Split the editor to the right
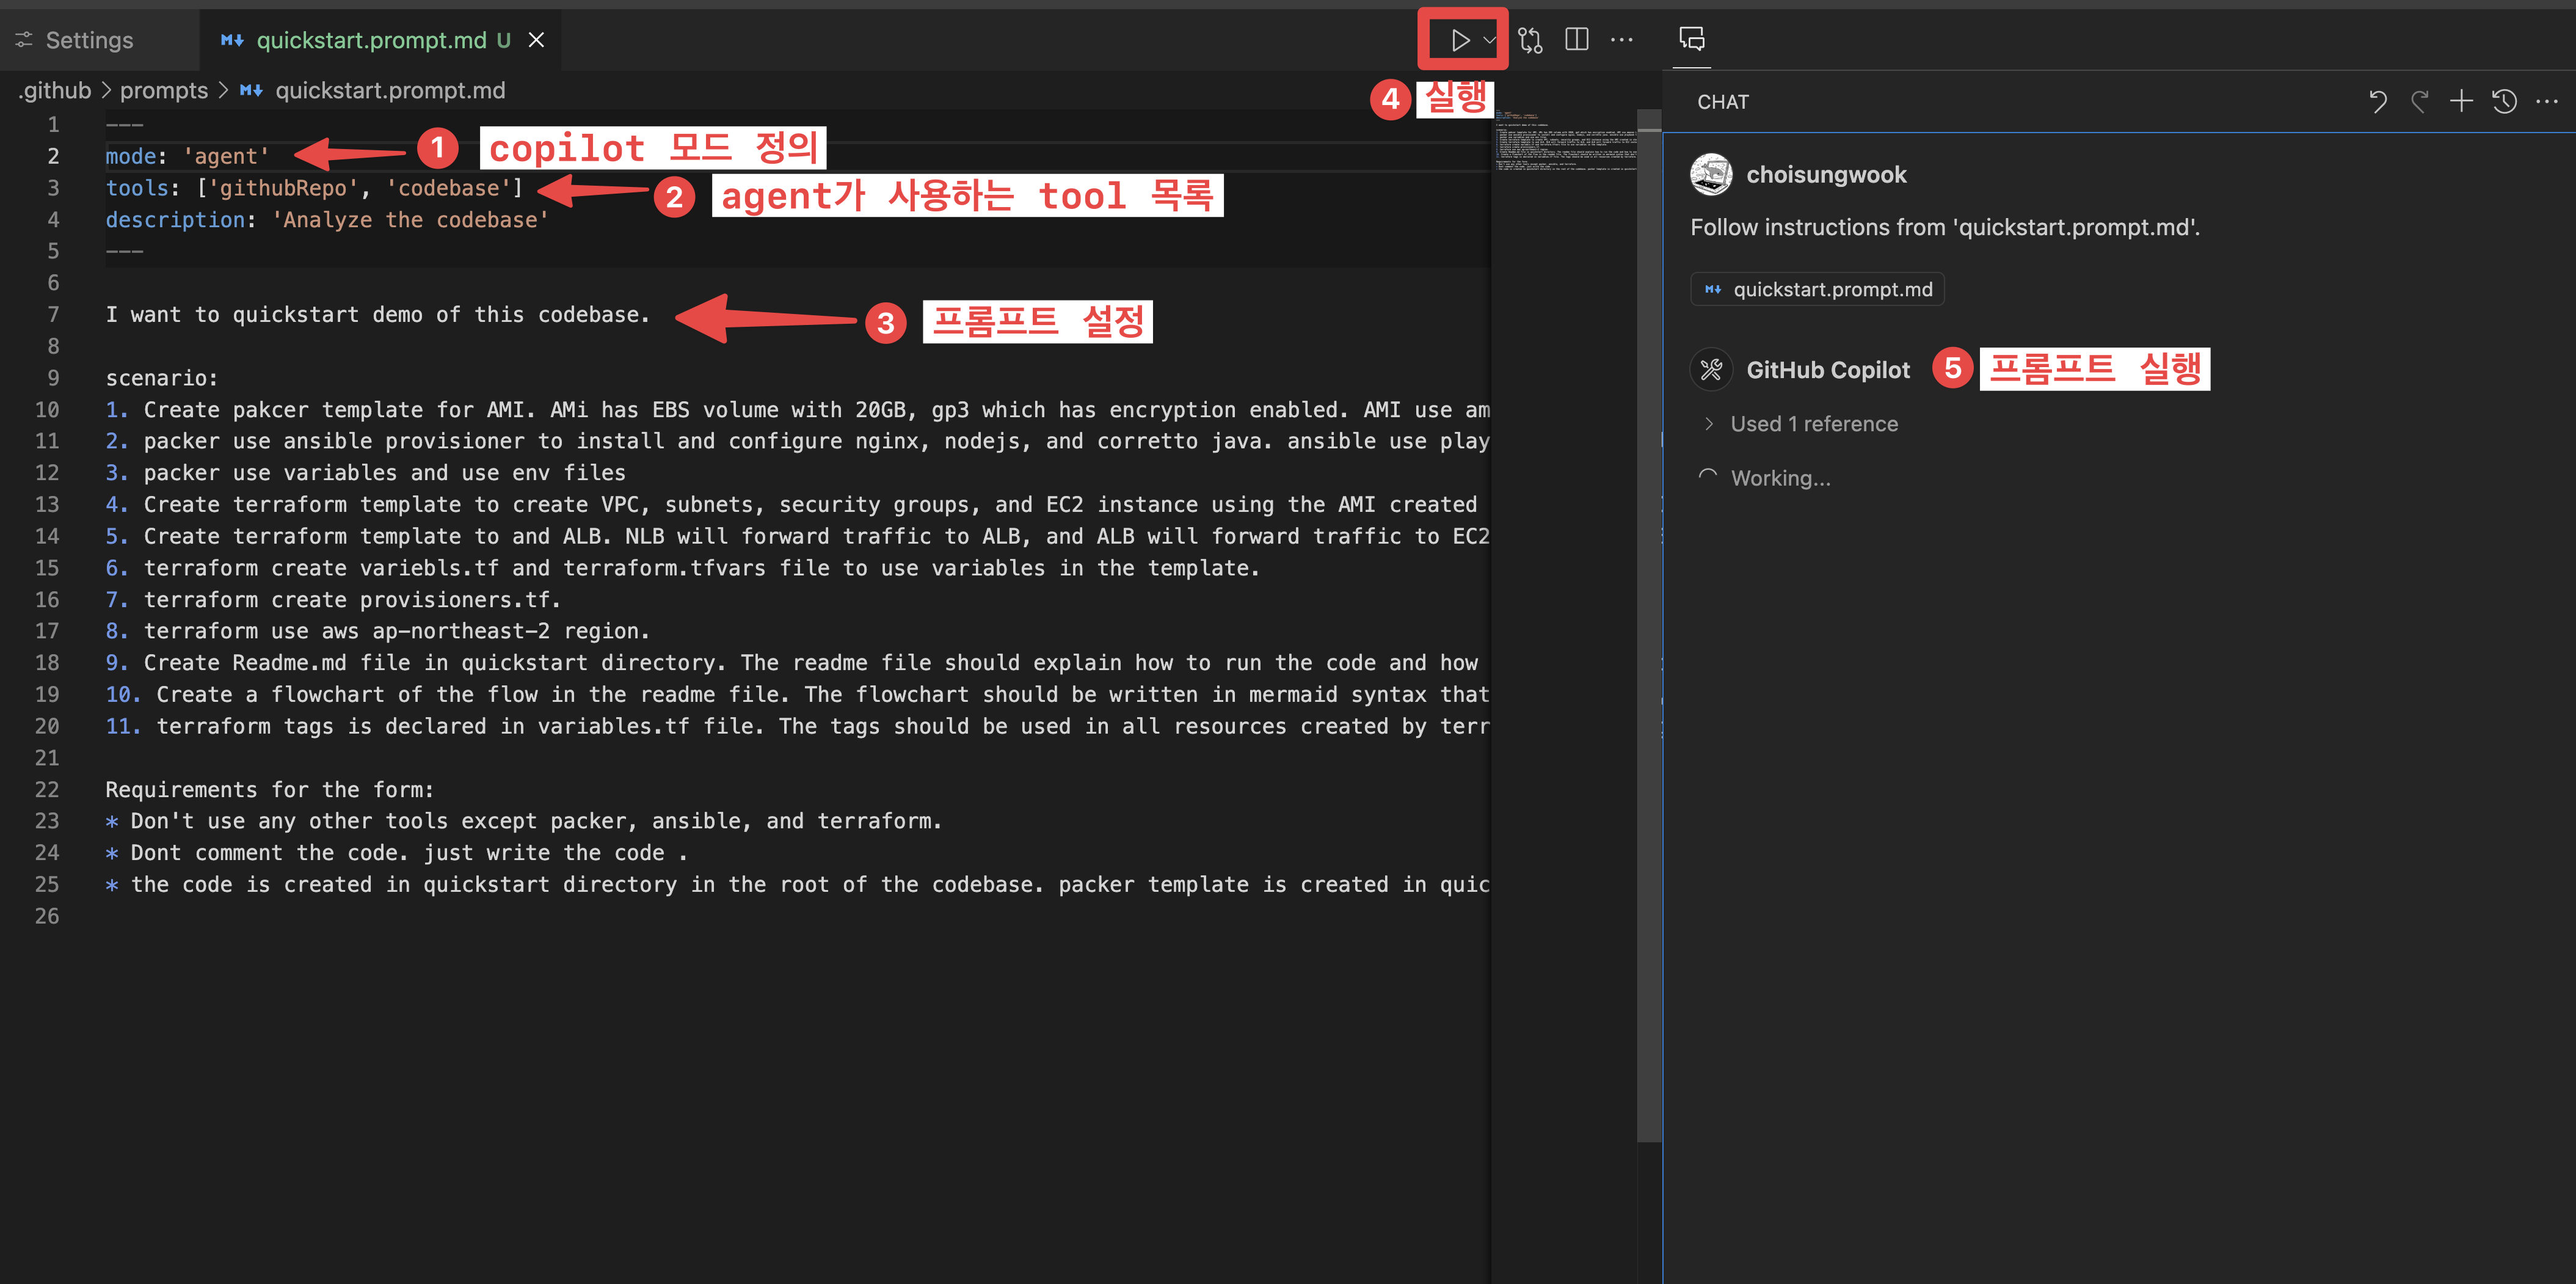This screenshot has height=1284, width=2576. pyautogui.click(x=1576, y=40)
